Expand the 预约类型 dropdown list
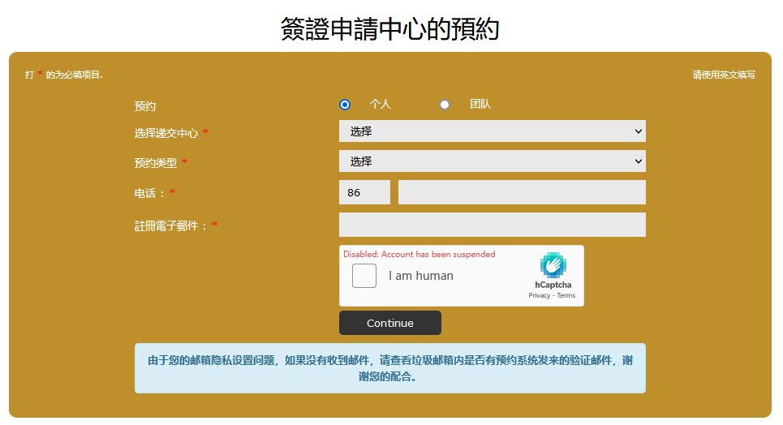This screenshot has width=783, height=425. coord(492,161)
